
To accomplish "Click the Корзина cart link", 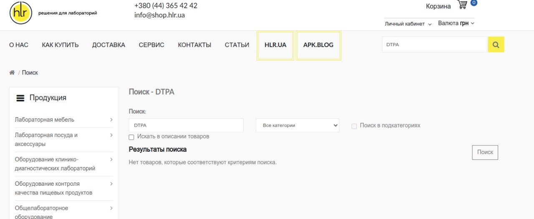I will [x=438, y=6].
